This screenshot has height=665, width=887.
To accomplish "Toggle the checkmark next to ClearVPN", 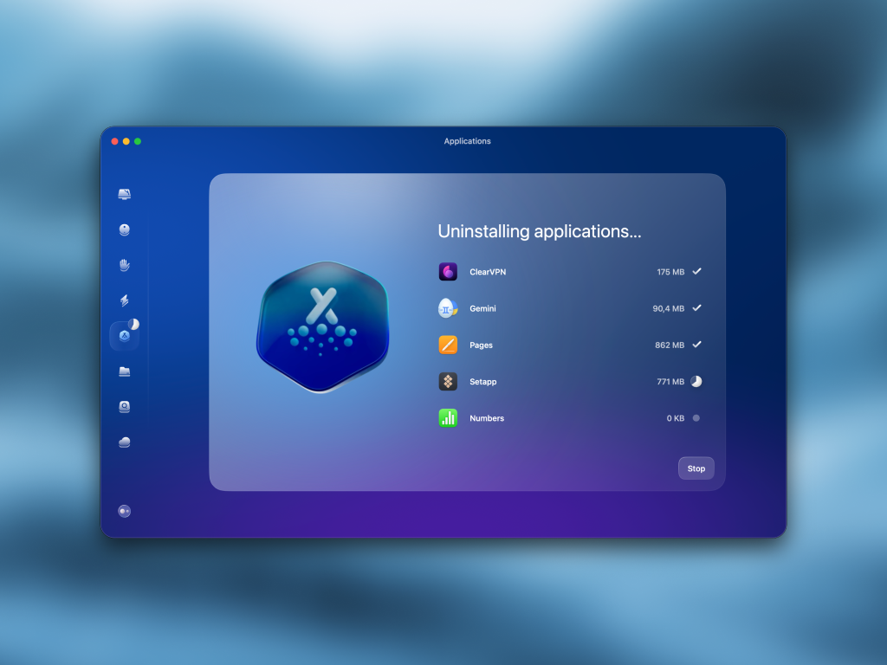I will [696, 271].
